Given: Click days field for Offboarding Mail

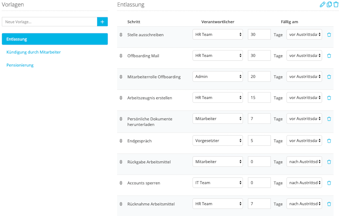Looking at the screenshot, I should (259, 55).
